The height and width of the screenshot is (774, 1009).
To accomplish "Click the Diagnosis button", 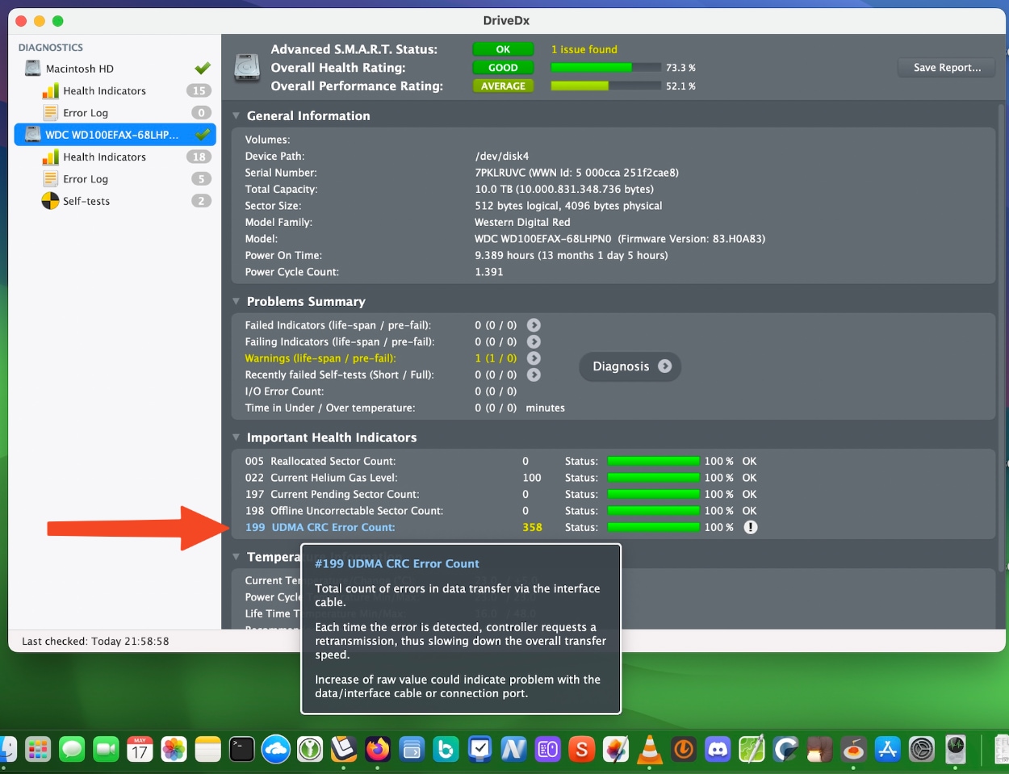I will (630, 366).
